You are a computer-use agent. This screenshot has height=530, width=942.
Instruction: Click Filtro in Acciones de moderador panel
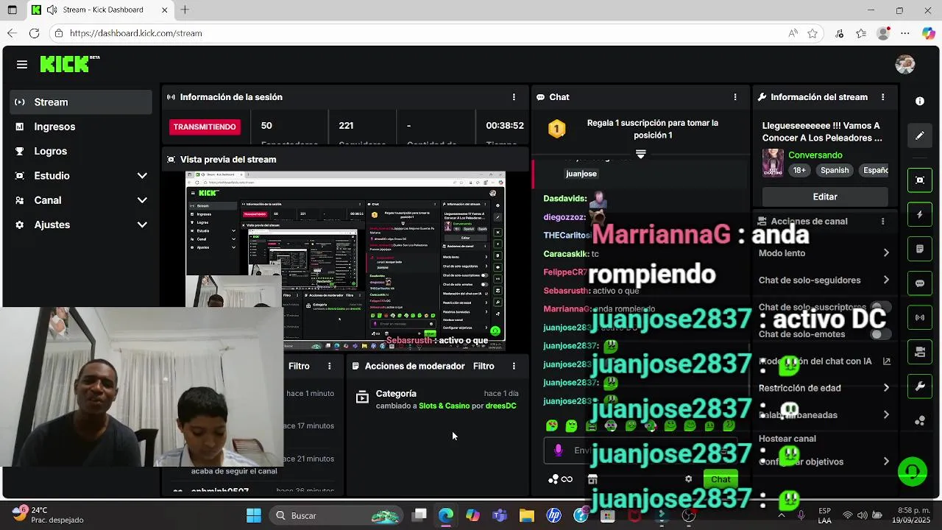click(x=484, y=366)
